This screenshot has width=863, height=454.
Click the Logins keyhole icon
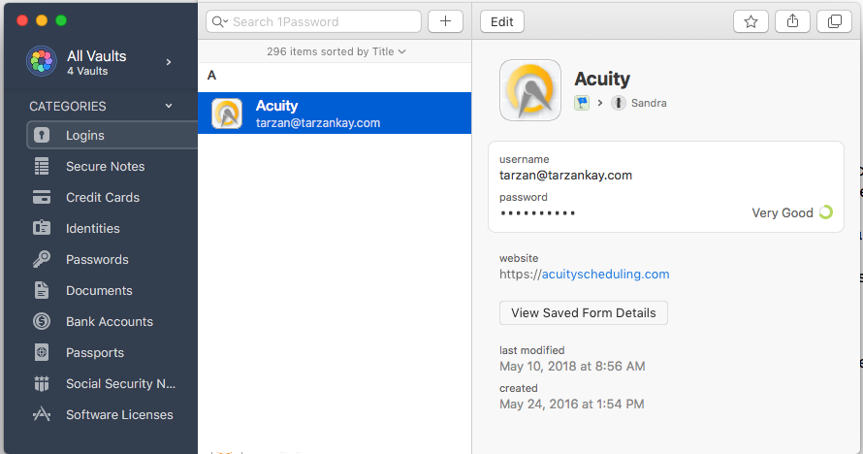coord(42,136)
